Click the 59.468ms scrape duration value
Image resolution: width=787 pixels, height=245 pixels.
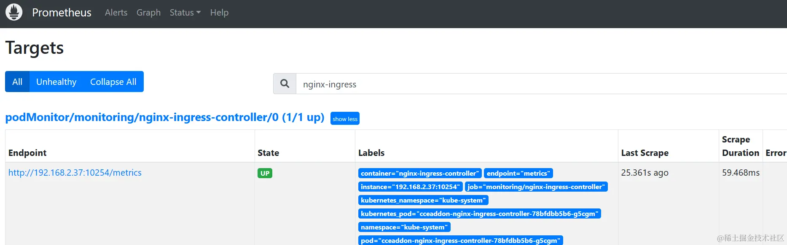click(x=741, y=173)
